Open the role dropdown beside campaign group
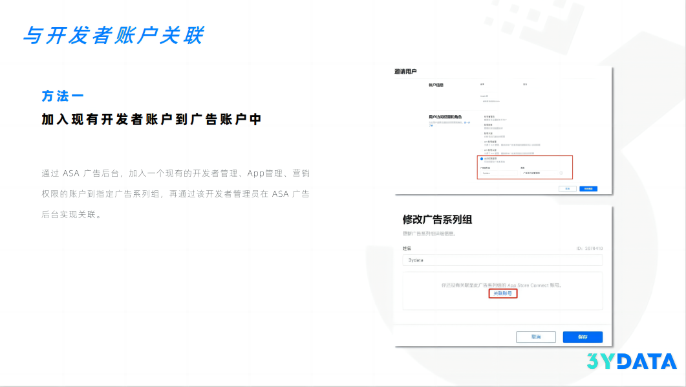Screen dimensions: 686x387 click(539, 173)
